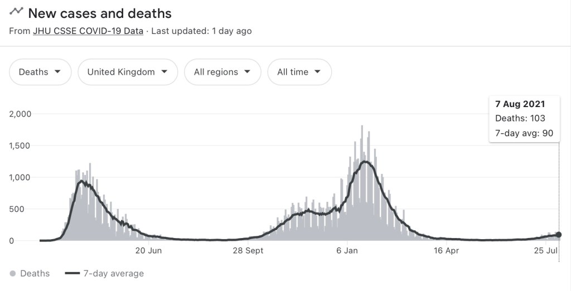The width and height of the screenshot is (571, 291).
Task: Click the gray Deaths legend dot
Action: coord(13,274)
